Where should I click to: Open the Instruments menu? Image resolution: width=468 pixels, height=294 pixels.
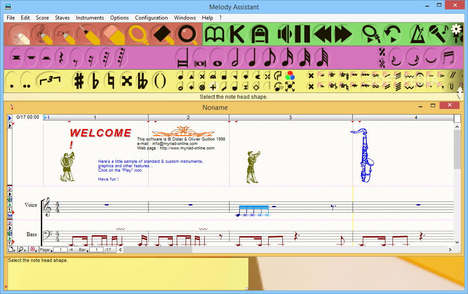(90, 18)
